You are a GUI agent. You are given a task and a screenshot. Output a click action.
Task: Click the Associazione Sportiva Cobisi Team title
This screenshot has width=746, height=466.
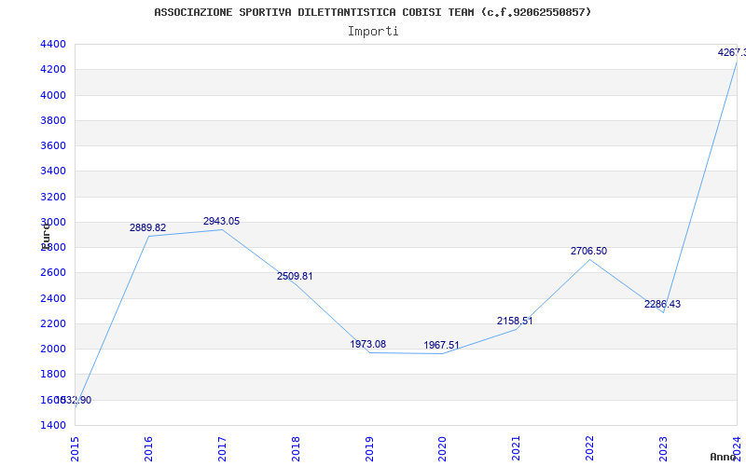click(372, 12)
